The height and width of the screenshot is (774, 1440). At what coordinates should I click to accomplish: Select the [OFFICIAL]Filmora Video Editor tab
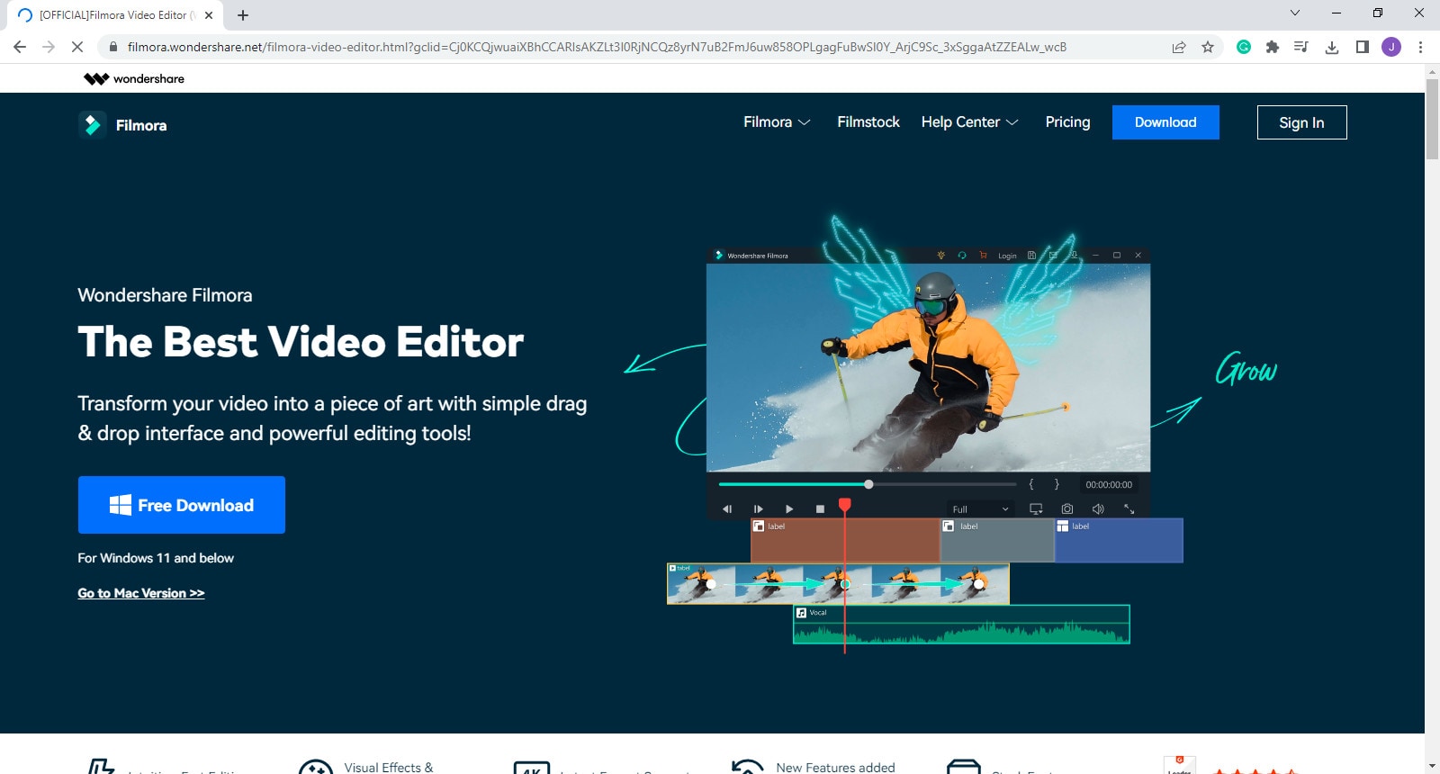(x=113, y=15)
